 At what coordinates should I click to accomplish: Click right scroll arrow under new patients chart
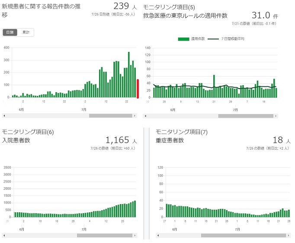point(135,116)
